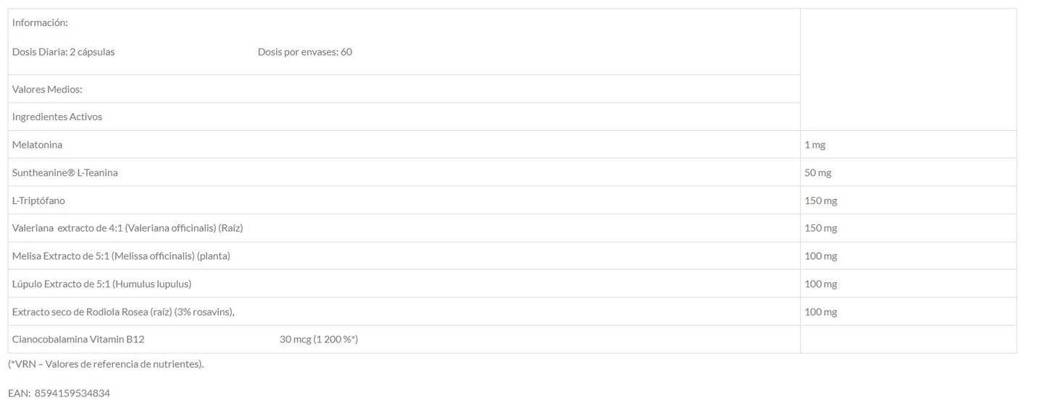Click the 30 mcg (1 200 %*) value

(319, 339)
